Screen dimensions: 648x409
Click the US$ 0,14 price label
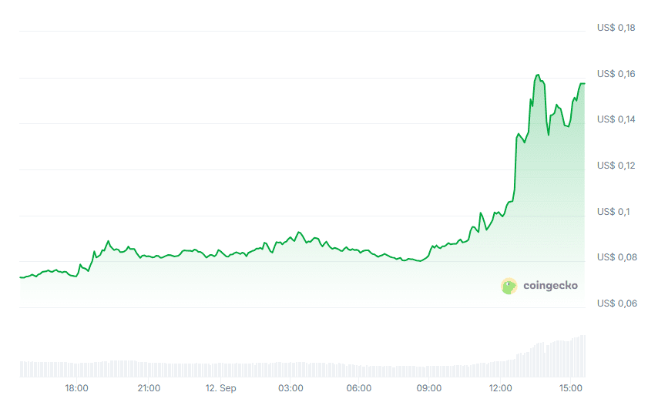pyautogui.click(x=616, y=119)
